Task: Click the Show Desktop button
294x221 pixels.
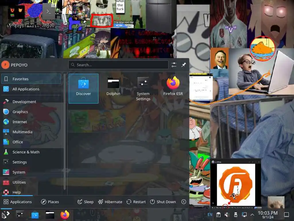Action: [x=287, y=215]
